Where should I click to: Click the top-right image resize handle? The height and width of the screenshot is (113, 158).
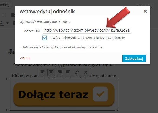click(116, 79)
